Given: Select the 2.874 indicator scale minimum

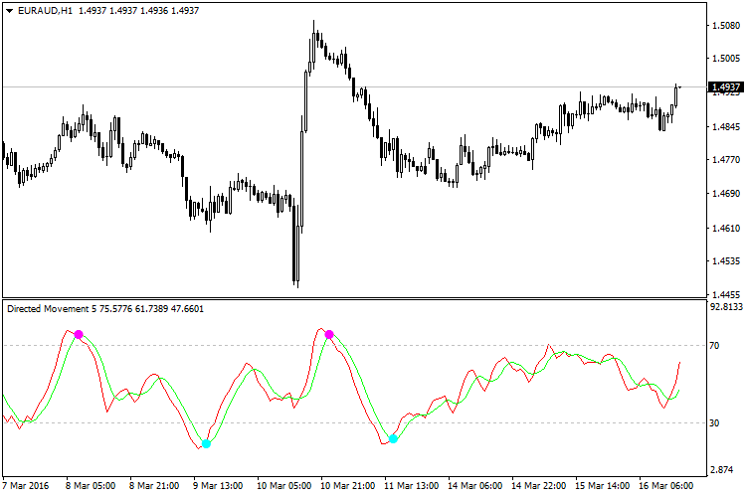Looking at the screenshot, I should tap(721, 468).
